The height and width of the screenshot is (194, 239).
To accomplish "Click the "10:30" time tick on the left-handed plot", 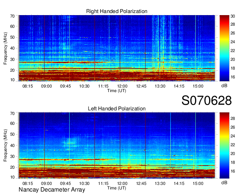I will 84,183.
